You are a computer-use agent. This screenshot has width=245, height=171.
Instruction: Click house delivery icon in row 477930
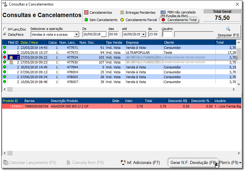[x=11, y=62]
